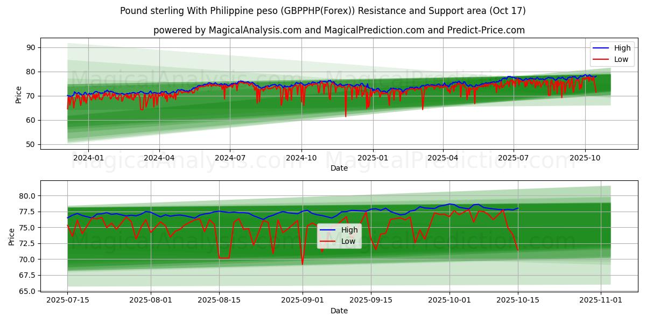Click the 'High' label in bottom chart legend
Image resolution: width=646 pixels, height=323 pixels.
(349, 230)
